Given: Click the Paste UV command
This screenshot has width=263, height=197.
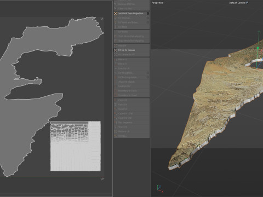Looking at the screenshot, I should coord(131,105).
